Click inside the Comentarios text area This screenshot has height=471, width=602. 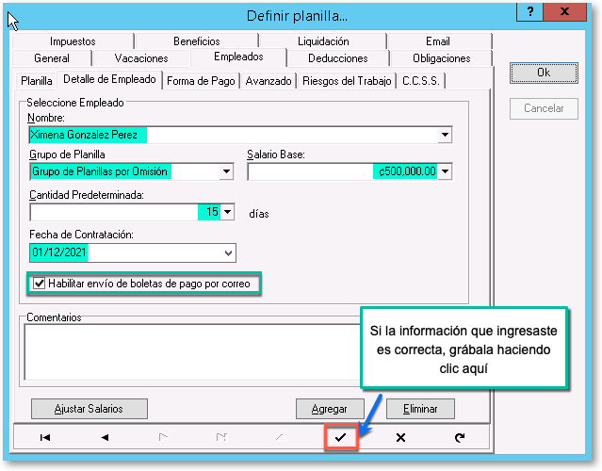click(192, 352)
